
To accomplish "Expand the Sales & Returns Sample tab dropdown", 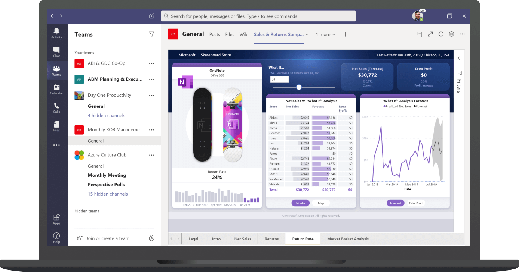I will [x=307, y=34].
